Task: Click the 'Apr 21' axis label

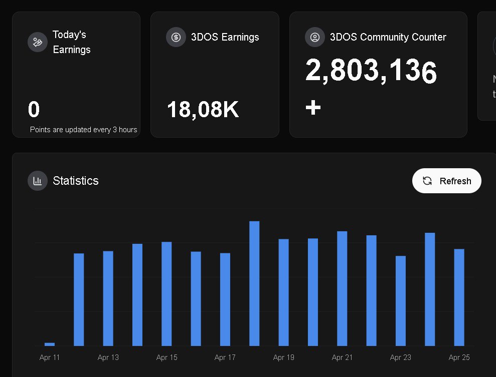Action: click(x=342, y=357)
